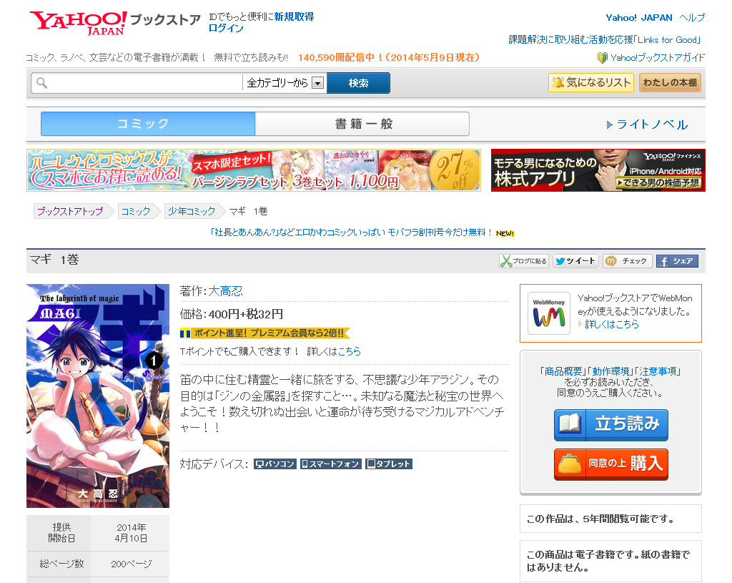The image size is (732, 583).
Task: Click the 株式アプリ banner ad
Action: [598, 170]
